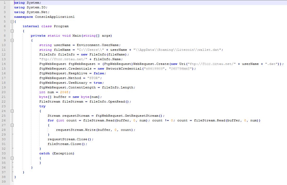Click 'NetworkCredential' on line 15
The image size is (287, 185).
pos(124,69)
